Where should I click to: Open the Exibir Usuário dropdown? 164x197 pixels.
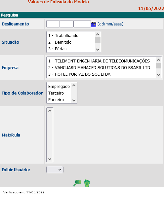(55, 170)
